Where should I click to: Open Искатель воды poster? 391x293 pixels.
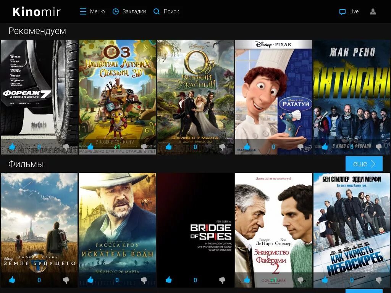[117, 230]
